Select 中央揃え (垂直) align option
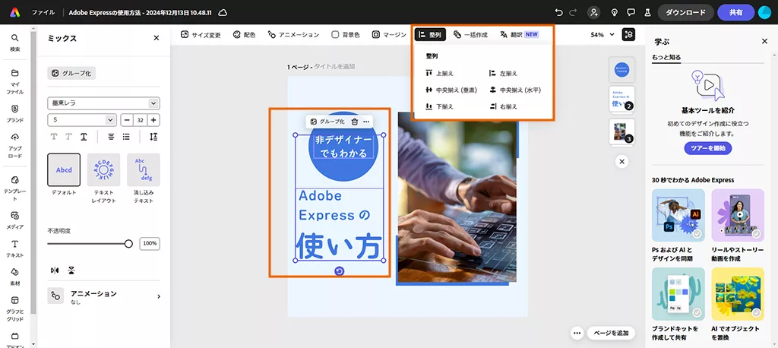The image size is (778, 348). point(451,90)
